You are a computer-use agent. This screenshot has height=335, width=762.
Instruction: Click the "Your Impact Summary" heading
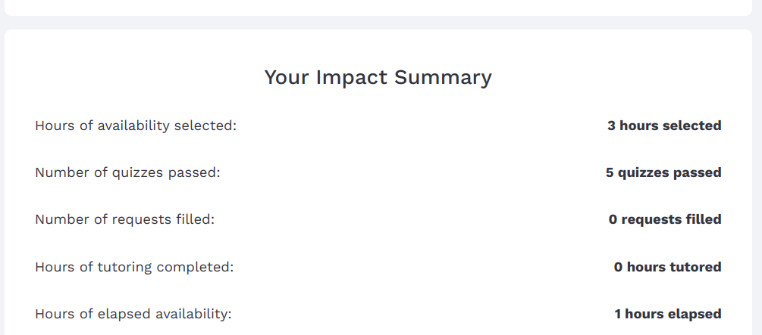pyautogui.click(x=378, y=77)
